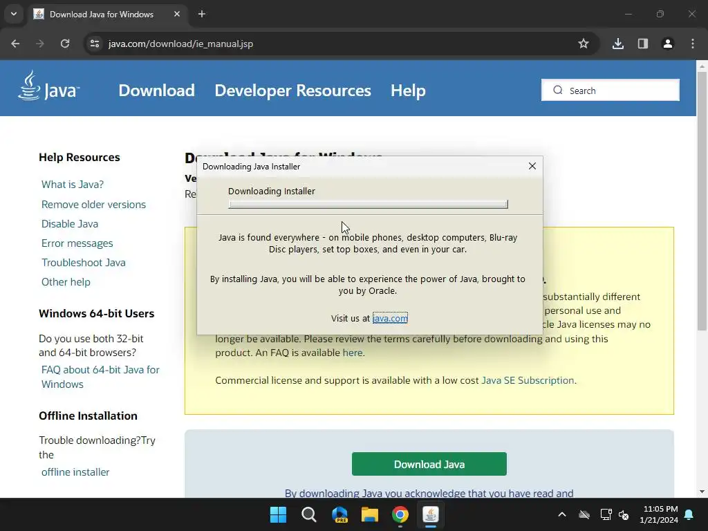Open FAQ about 64-bit Java for Windows
This screenshot has width=708, height=531.
(x=100, y=377)
